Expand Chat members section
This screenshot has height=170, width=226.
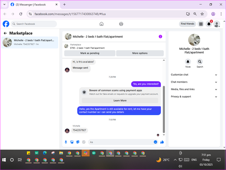[194, 82]
